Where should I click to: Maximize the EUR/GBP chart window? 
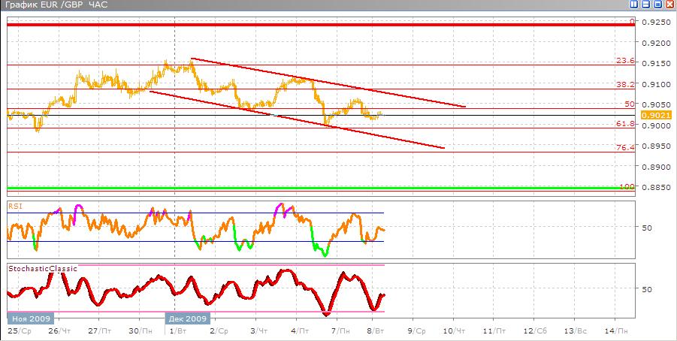pyautogui.click(x=656, y=5)
